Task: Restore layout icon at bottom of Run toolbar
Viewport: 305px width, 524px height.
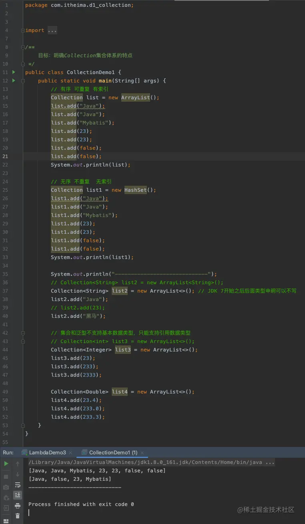Action: [x=6, y=521]
